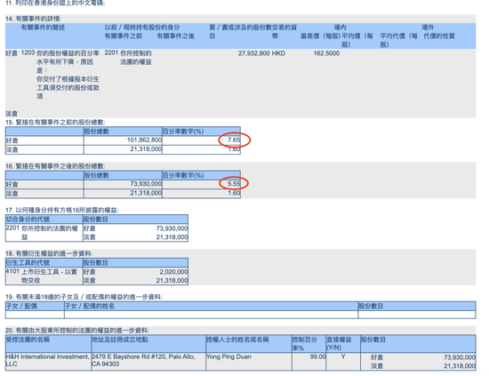The height and width of the screenshot is (376, 489).
Task: Select 73,930,000 in section 16 long row
Action: tap(146, 184)
